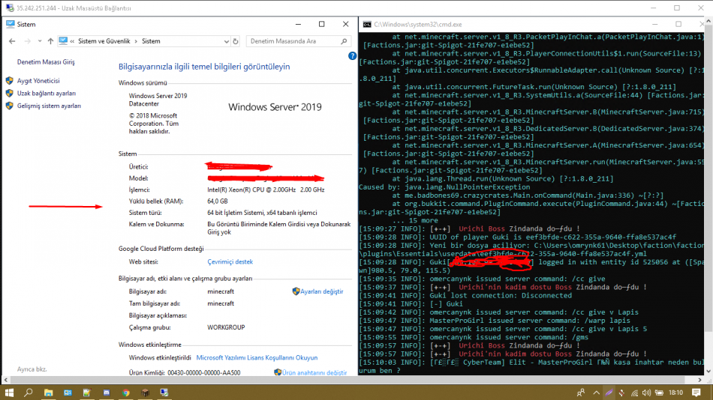This screenshot has height=400, width=713.
Task: Select the 'Windows Server 2019 Datacenter' edition text
Action: point(158,100)
